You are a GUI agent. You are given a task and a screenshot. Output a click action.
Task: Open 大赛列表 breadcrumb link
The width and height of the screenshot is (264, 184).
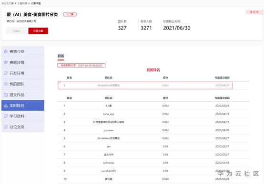coord(22,3)
